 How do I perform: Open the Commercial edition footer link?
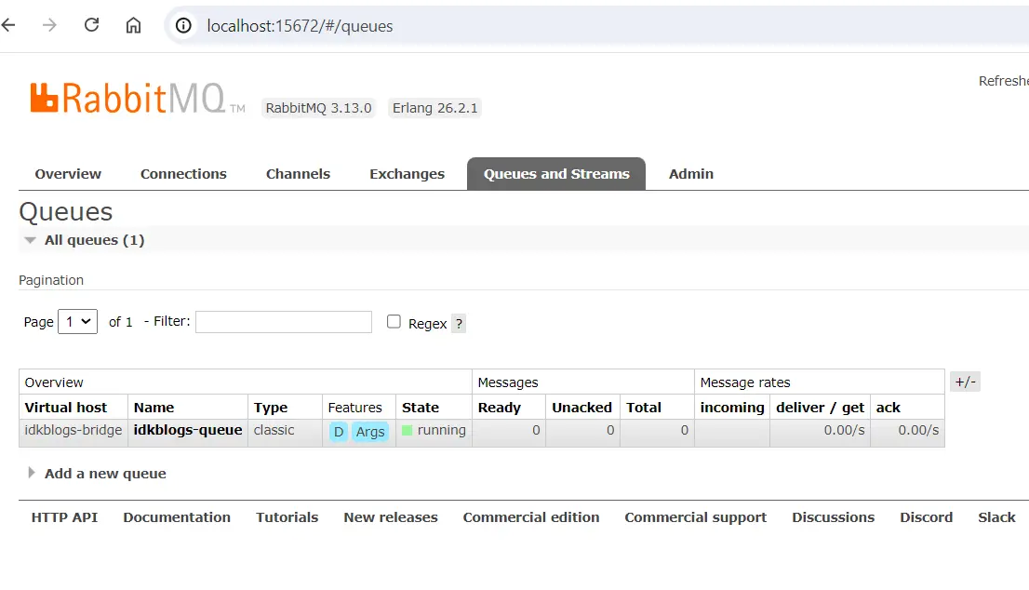point(531,517)
